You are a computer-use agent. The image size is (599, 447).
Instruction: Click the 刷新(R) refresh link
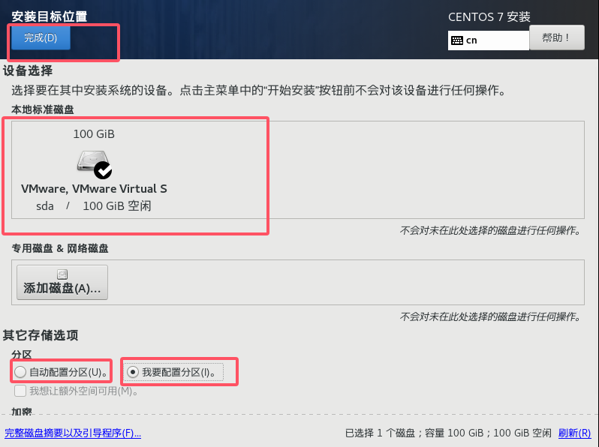click(x=574, y=433)
